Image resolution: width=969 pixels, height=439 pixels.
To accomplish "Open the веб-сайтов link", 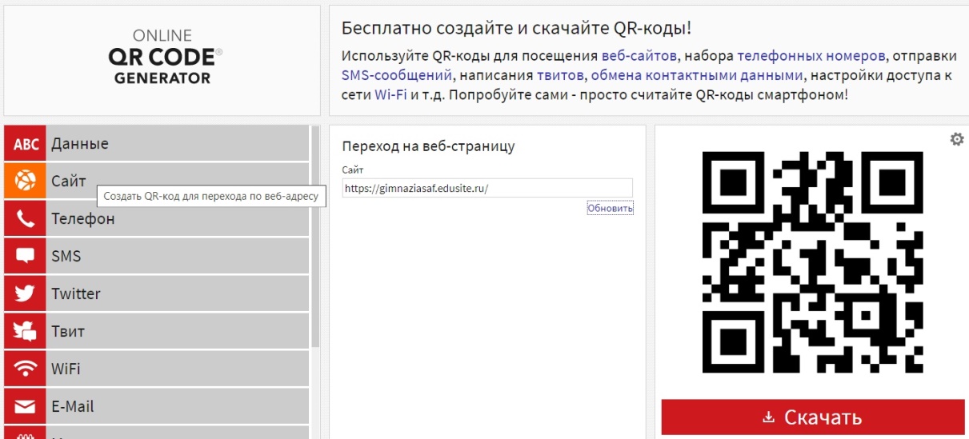I will click(639, 56).
